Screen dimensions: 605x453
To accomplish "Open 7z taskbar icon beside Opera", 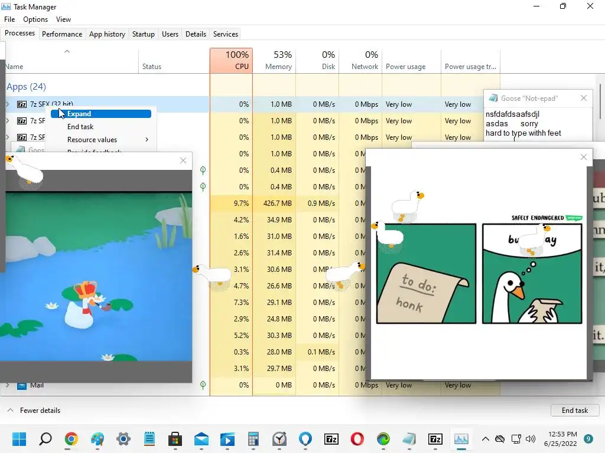I will [x=331, y=438].
